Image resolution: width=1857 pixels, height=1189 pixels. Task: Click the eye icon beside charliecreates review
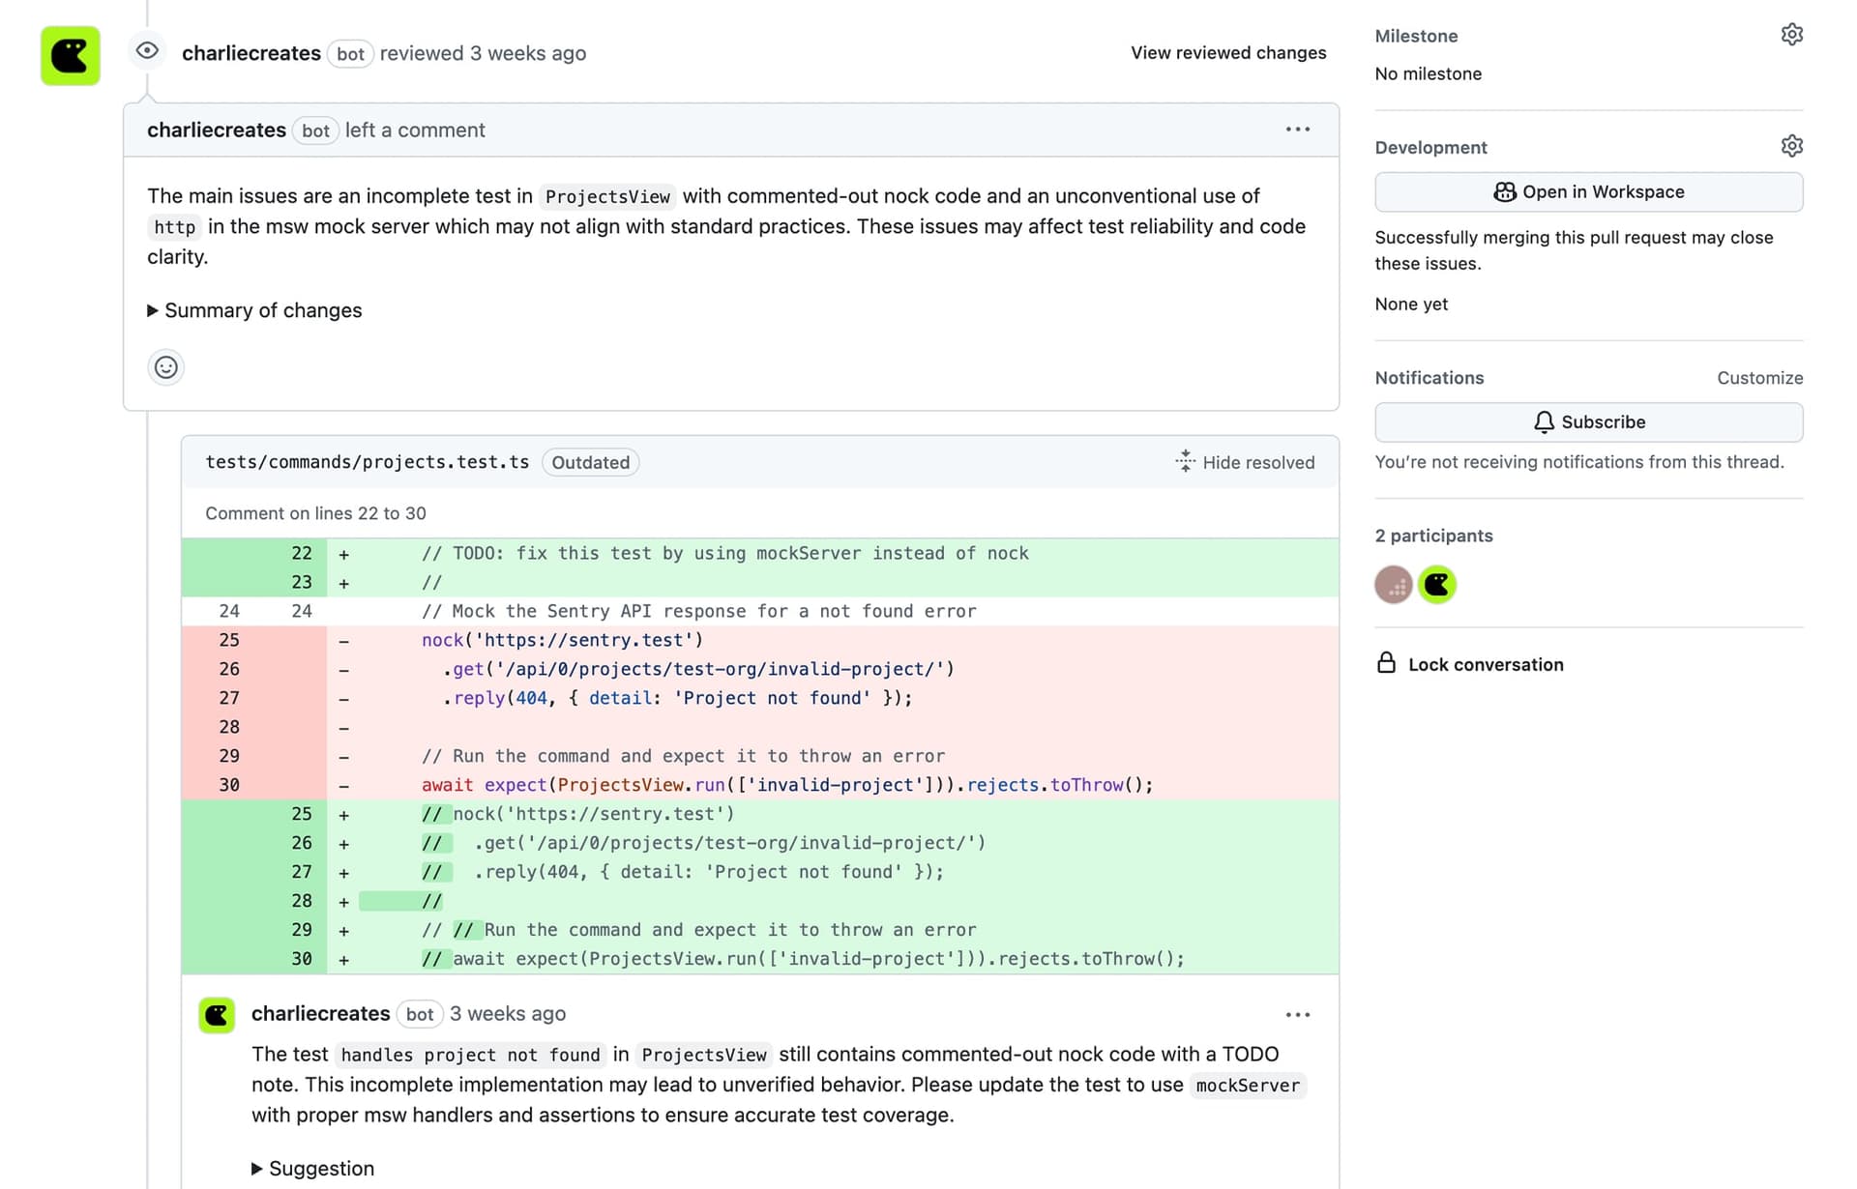pos(146,49)
